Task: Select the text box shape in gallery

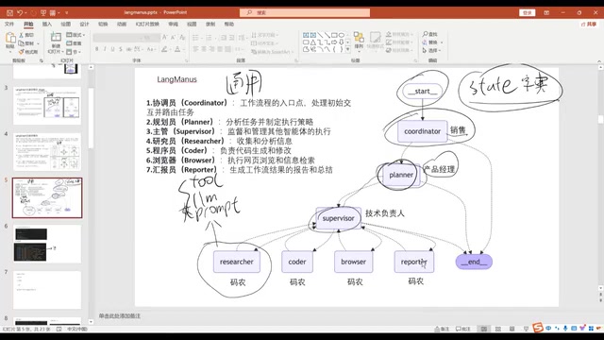Action: (306, 35)
